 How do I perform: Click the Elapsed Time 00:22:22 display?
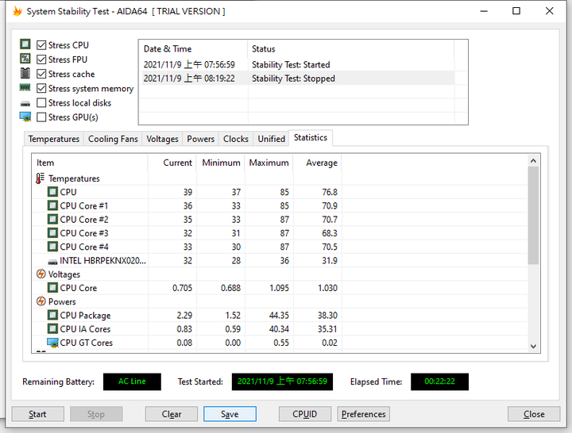(439, 381)
